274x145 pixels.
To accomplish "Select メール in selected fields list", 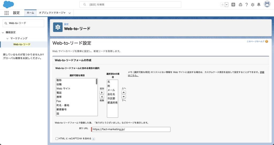I will (112, 90).
